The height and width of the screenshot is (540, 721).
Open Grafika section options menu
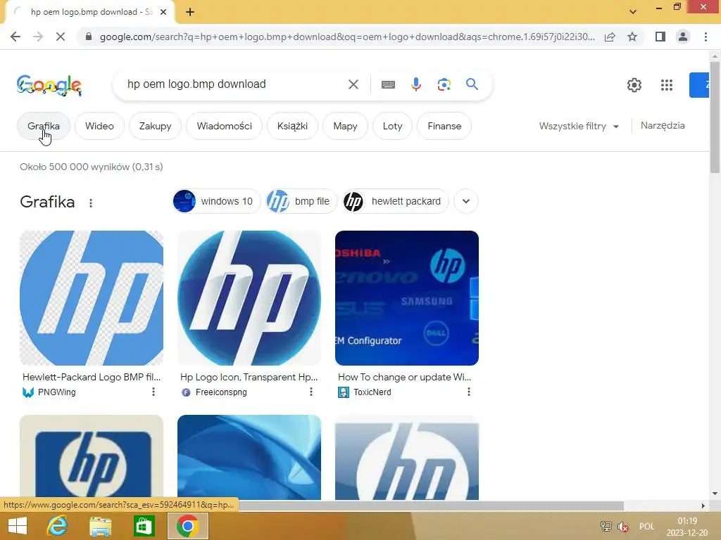[91, 203]
